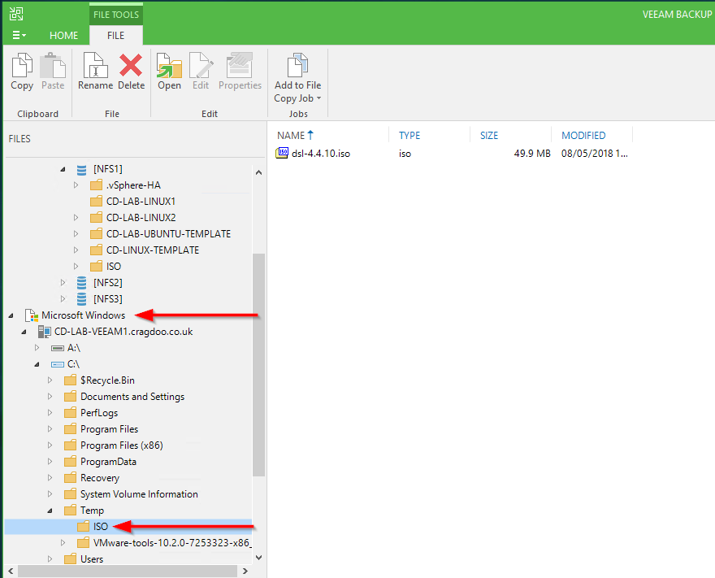Open the main application menu button

(18, 35)
